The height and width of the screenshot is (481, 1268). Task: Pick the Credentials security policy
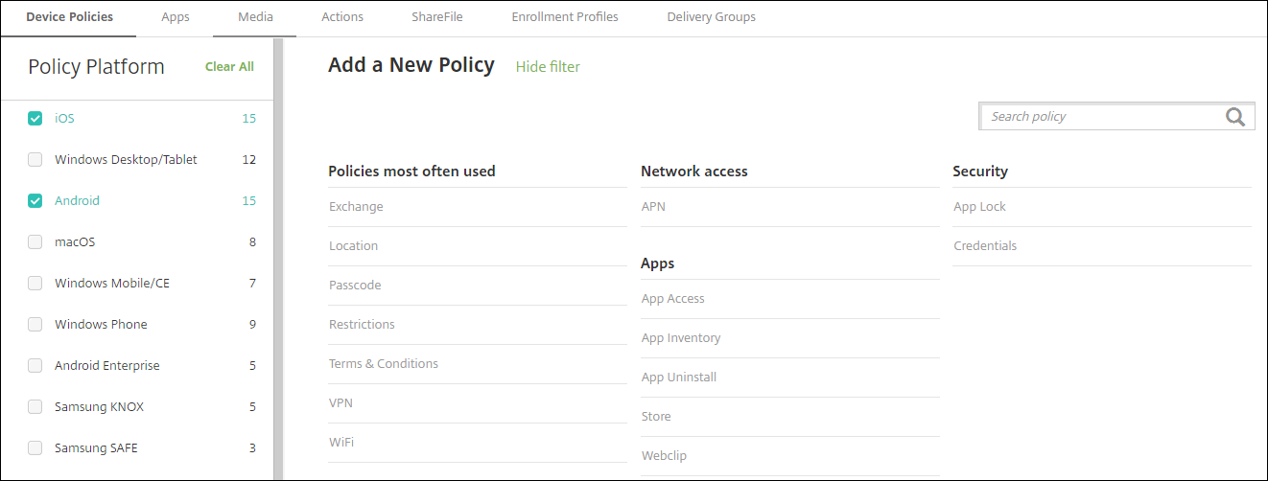tap(985, 246)
